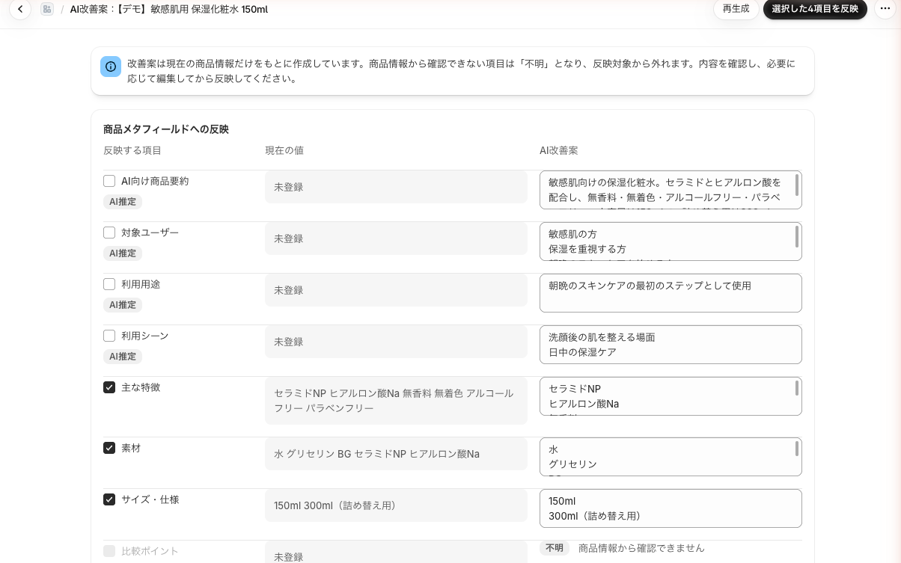
Task: Click the 不明 badge for 比較ポイント
Action: pos(555,548)
